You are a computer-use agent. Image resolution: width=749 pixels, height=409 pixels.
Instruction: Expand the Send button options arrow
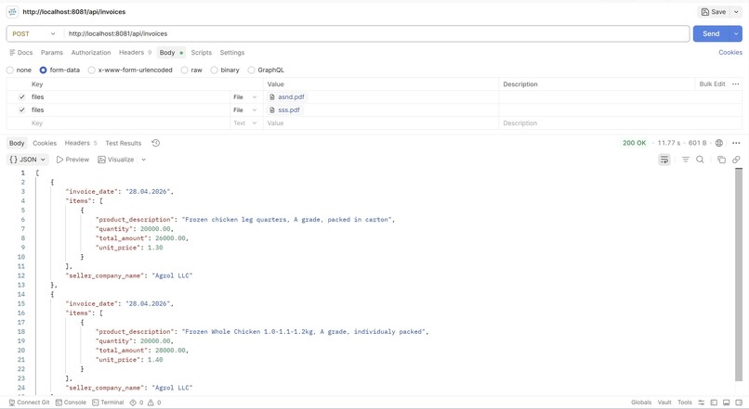click(x=736, y=33)
